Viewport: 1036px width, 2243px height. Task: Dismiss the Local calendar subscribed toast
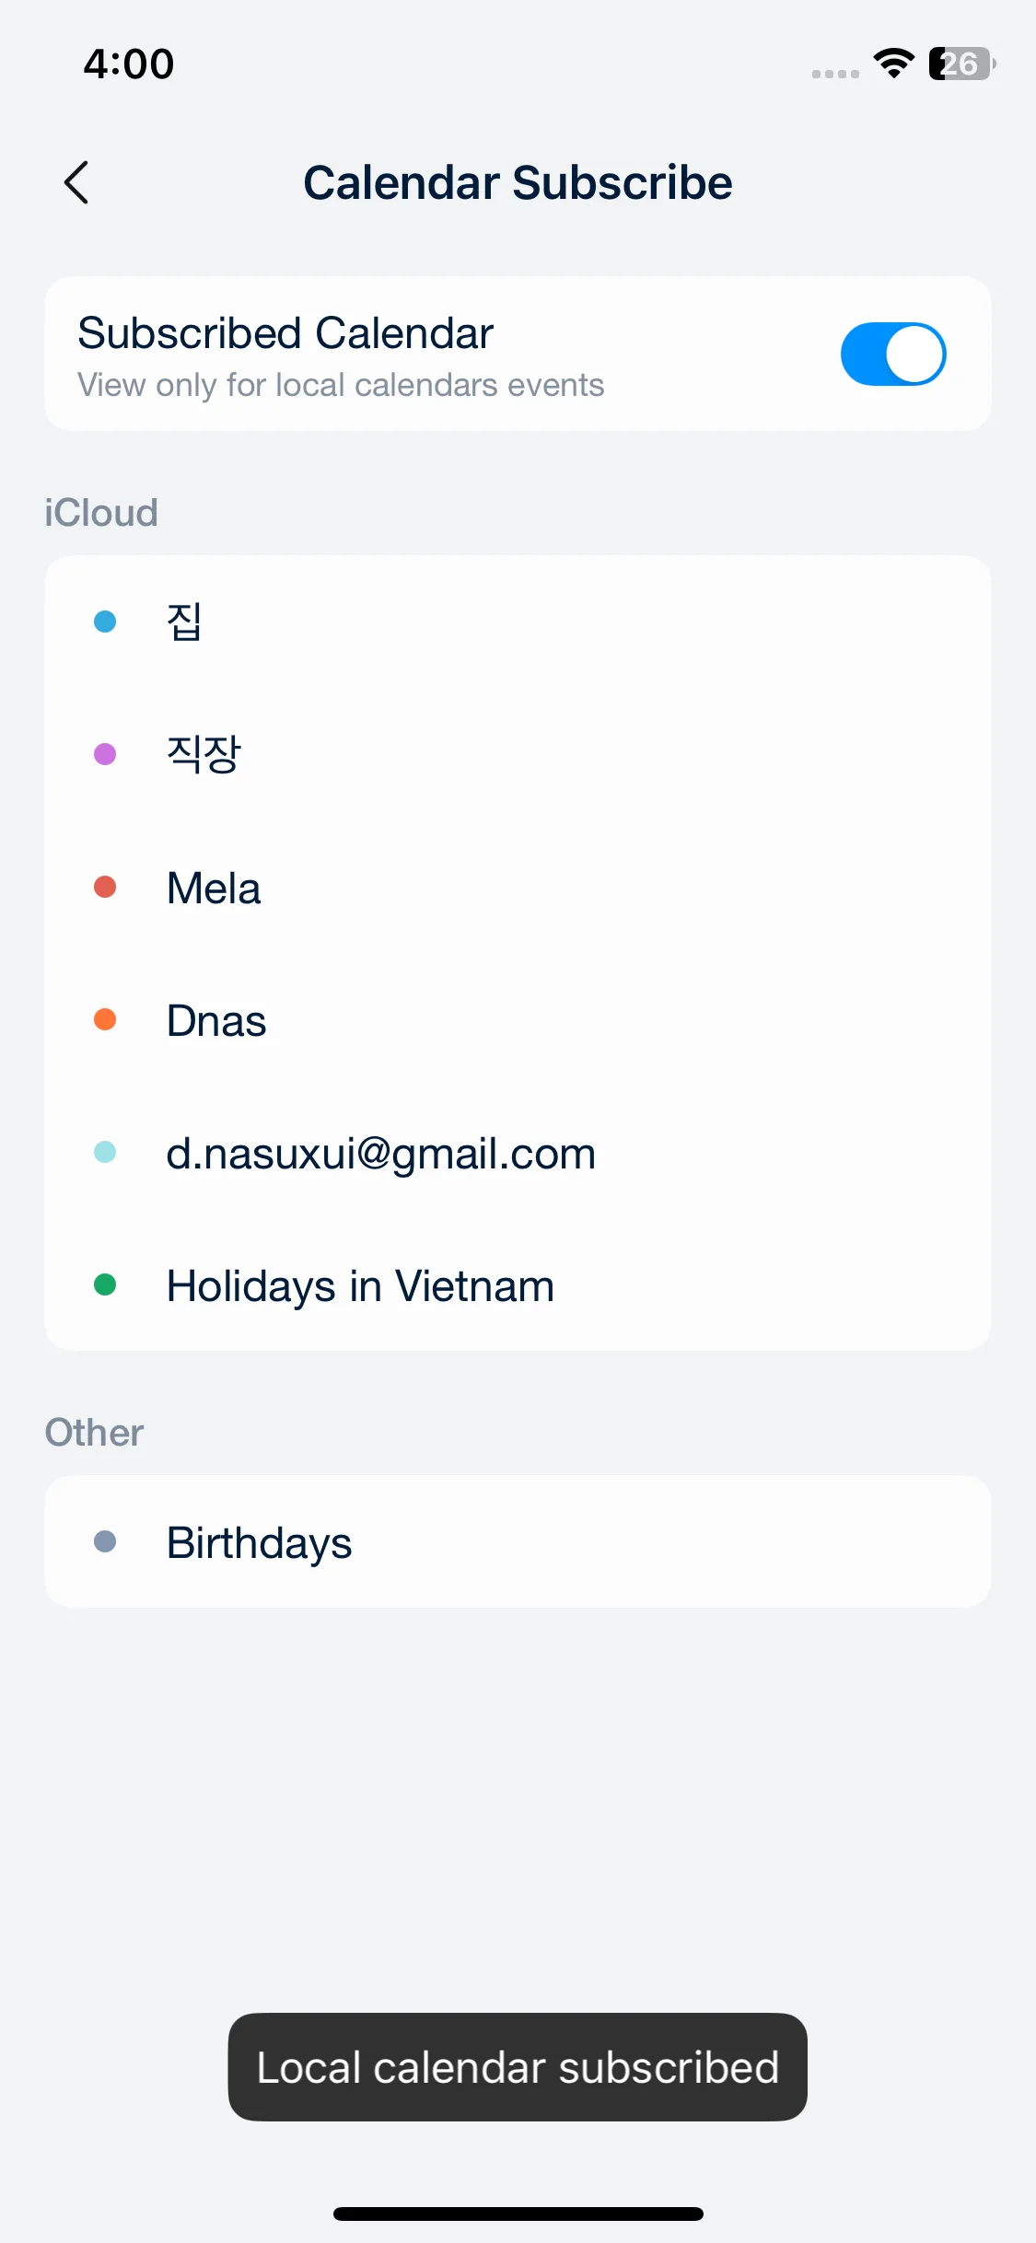(x=518, y=2067)
